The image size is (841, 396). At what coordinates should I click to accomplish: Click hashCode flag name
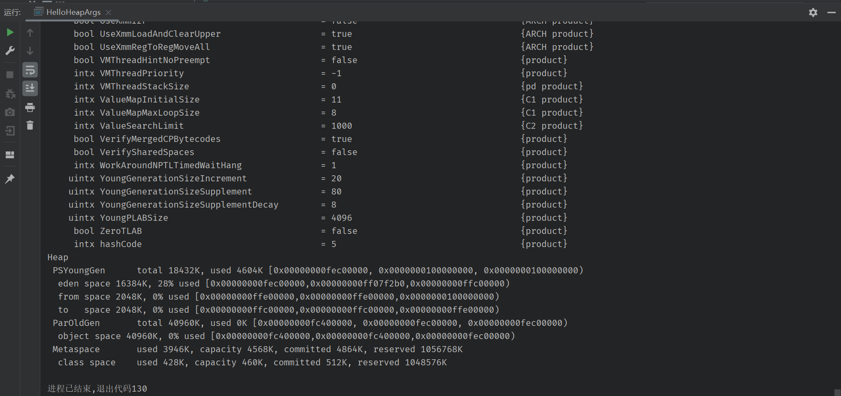tap(121, 244)
